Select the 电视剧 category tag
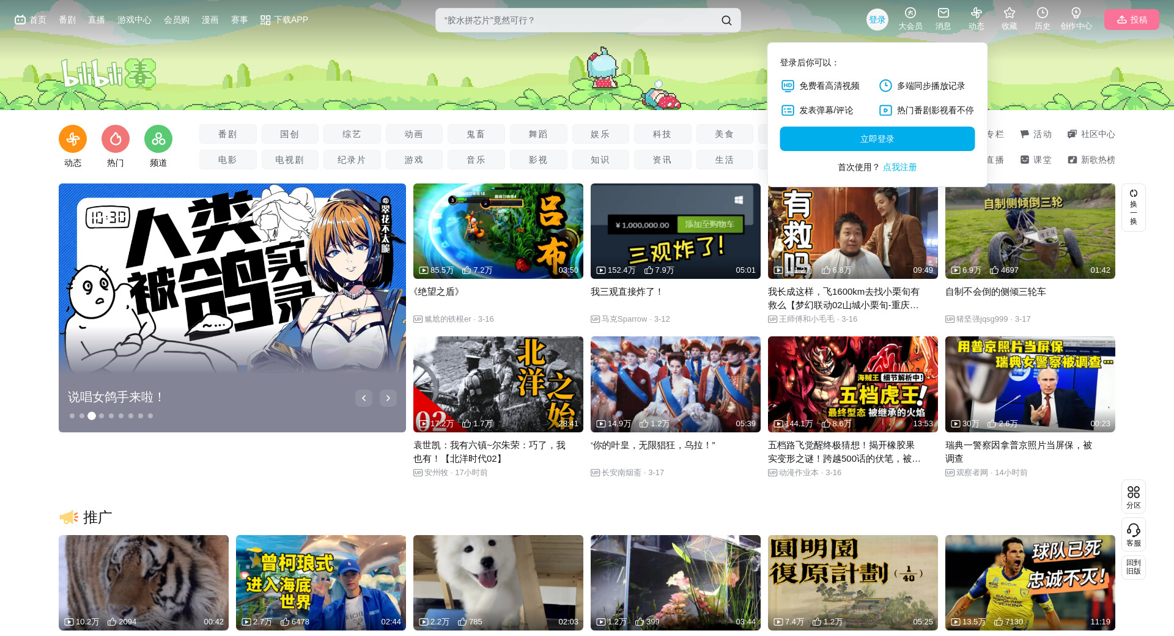The width and height of the screenshot is (1174, 636). 290,160
